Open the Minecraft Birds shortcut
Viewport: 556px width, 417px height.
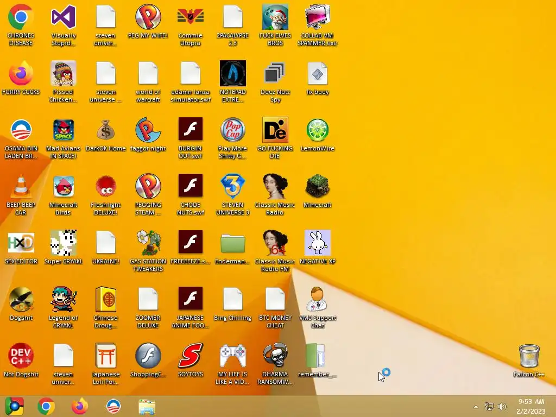coord(64,186)
